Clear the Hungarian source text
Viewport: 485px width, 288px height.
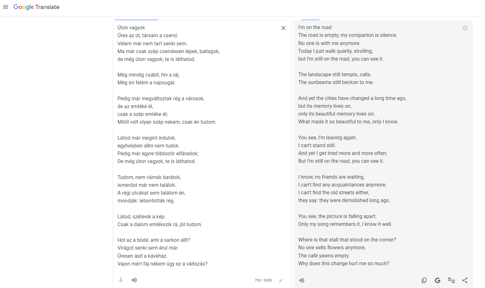(283, 28)
